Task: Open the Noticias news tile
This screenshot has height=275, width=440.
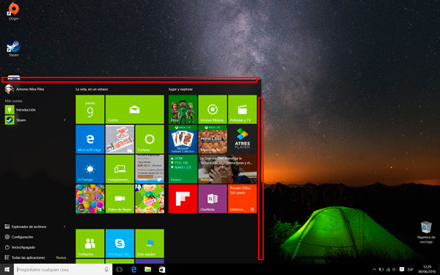Action: pyautogui.click(x=227, y=169)
